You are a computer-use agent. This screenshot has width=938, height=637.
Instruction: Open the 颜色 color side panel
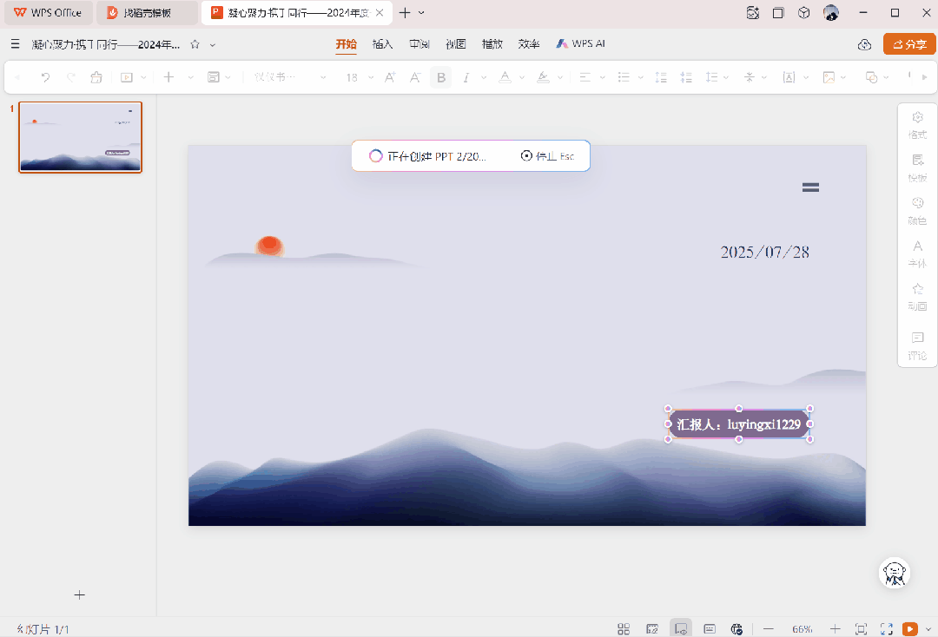917,211
